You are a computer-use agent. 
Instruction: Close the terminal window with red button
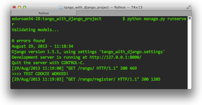pyautogui.click(x=14, y=7)
